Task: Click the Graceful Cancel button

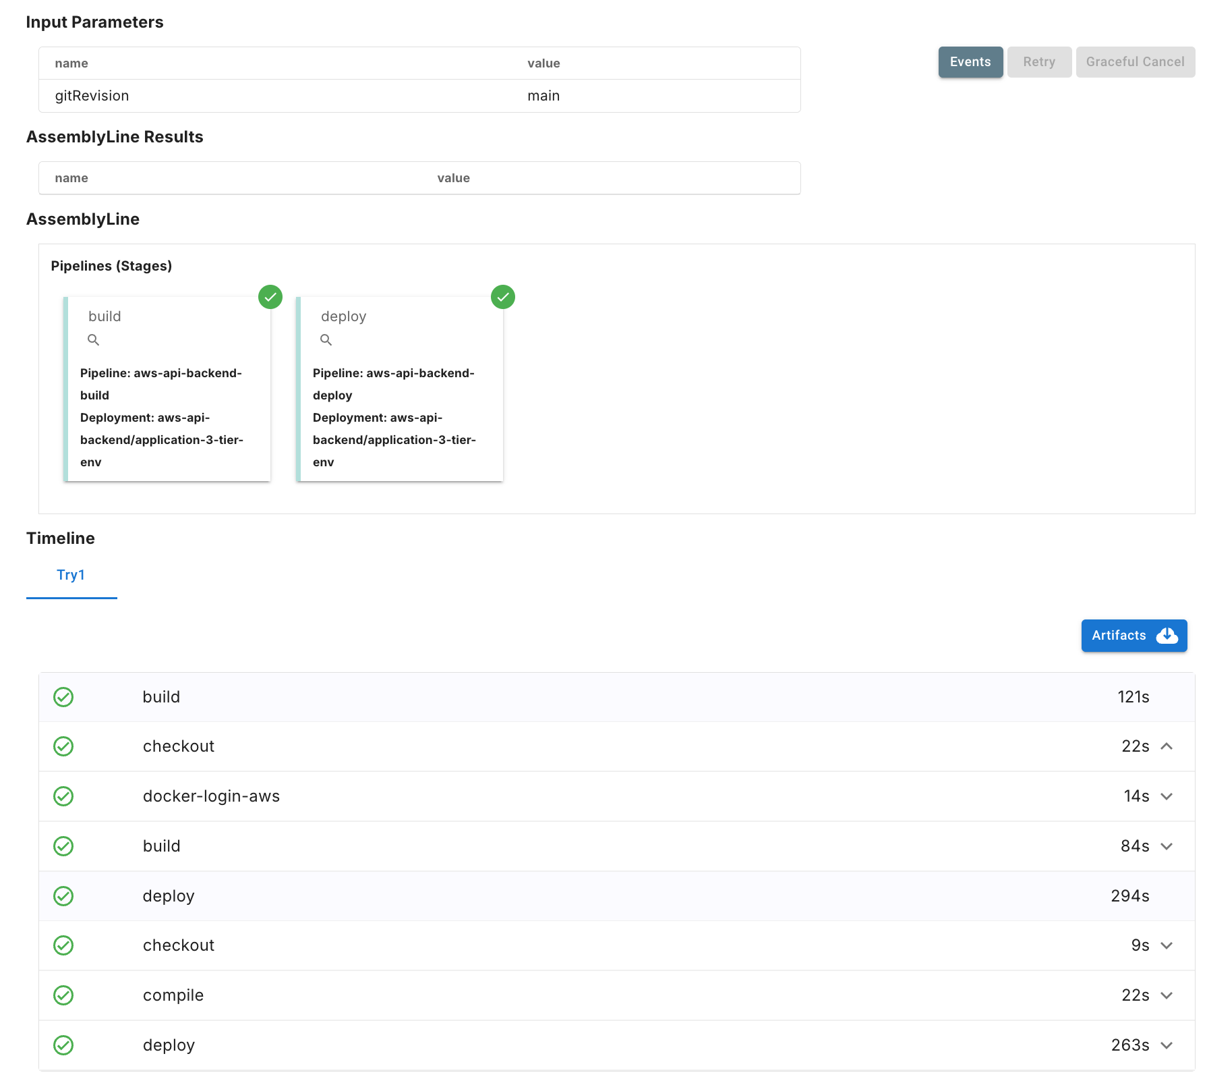Action: pos(1135,62)
